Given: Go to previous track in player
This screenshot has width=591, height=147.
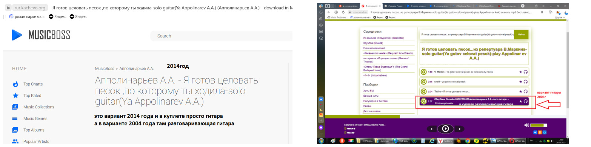Looking at the screenshot, I should coord(432,129).
